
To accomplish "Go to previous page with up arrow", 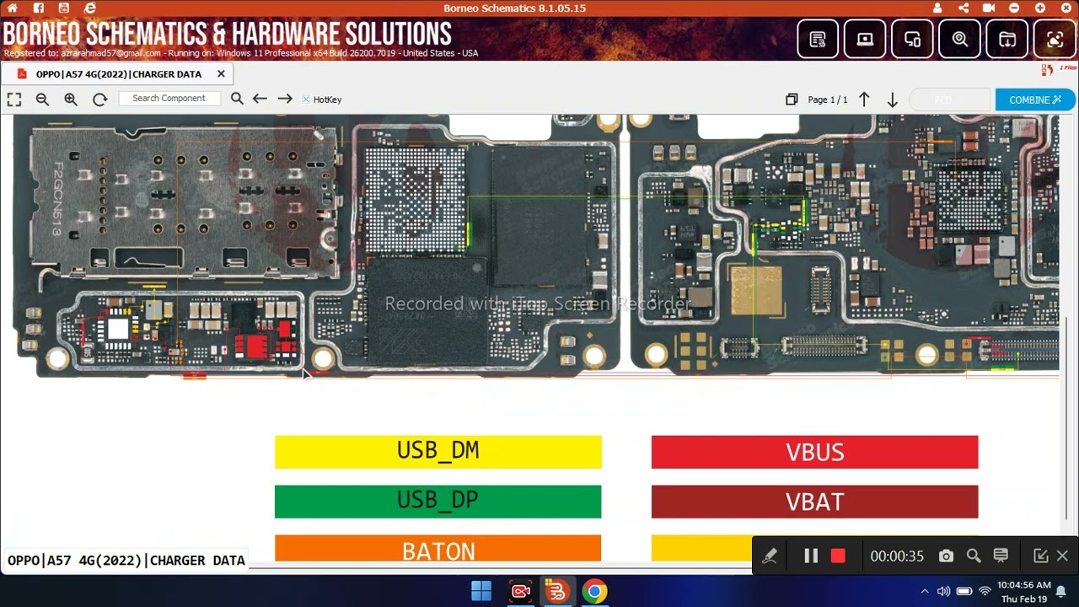I will 864,99.
